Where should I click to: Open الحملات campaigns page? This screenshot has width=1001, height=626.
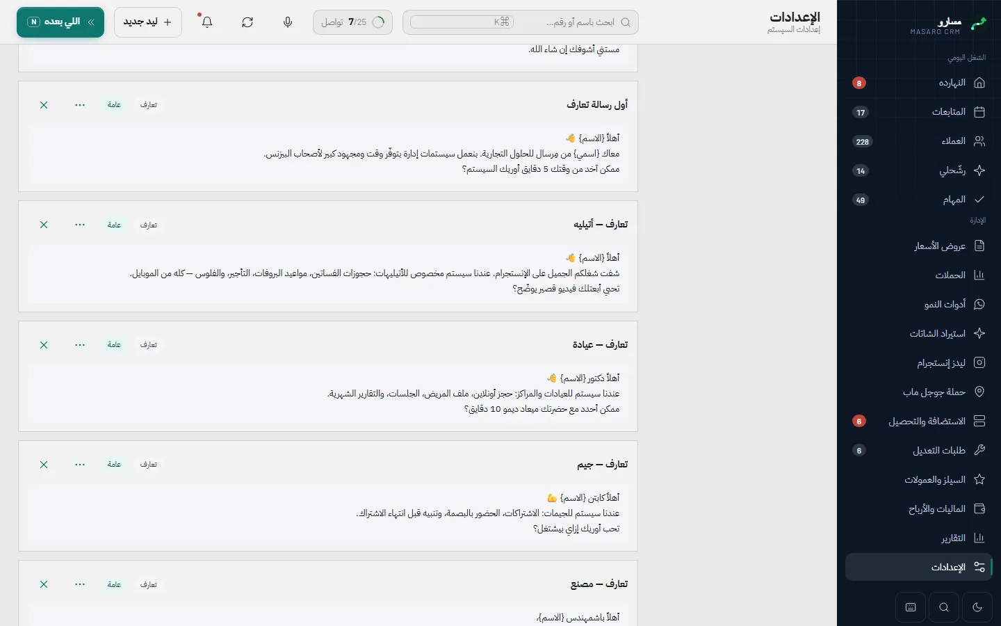pyautogui.click(x=919, y=275)
